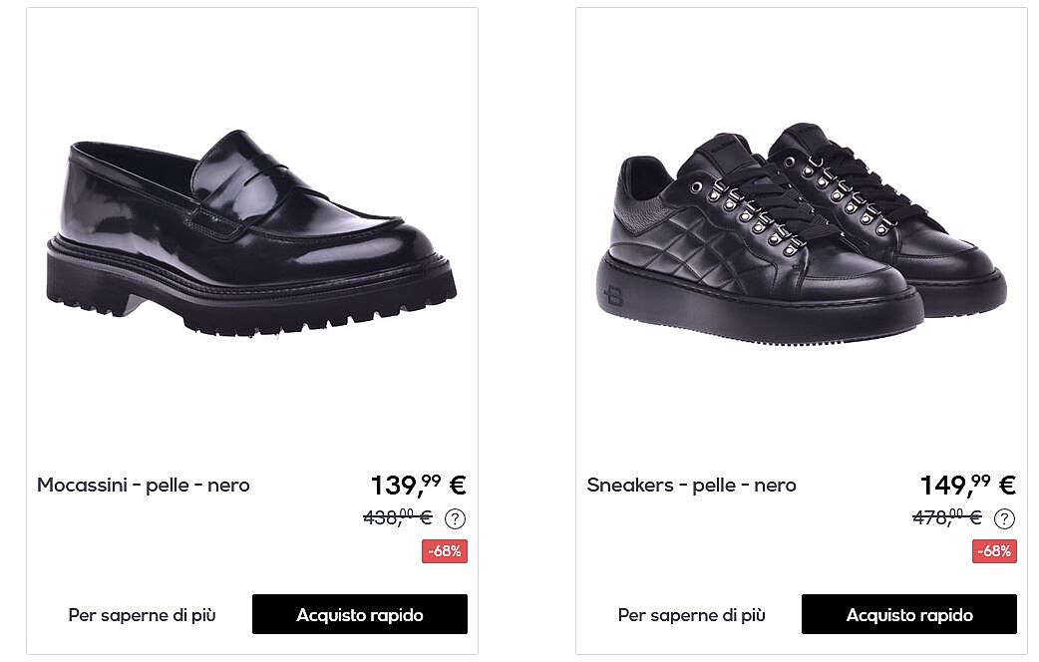Open Per saperne di più for Mocassini
Image resolution: width=1039 pixels, height=662 pixels.
142,615
